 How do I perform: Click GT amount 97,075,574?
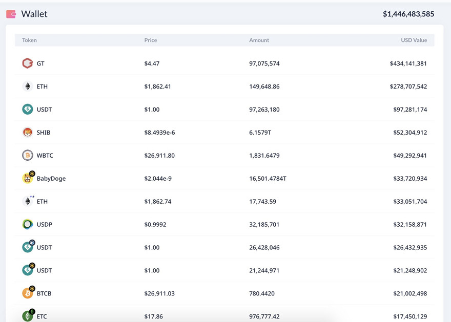coord(264,63)
